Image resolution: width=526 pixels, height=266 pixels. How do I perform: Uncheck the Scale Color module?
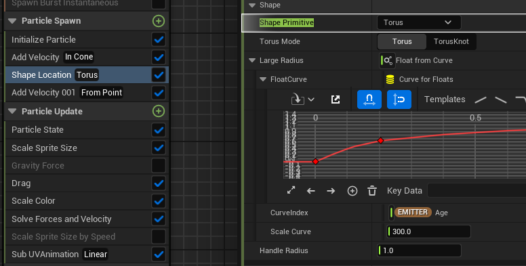[159, 201]
